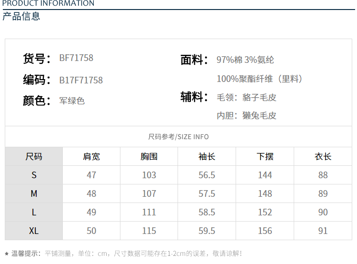Click hem value 152
The height and width of the screenshot is (264, 357).
[265, 212]
